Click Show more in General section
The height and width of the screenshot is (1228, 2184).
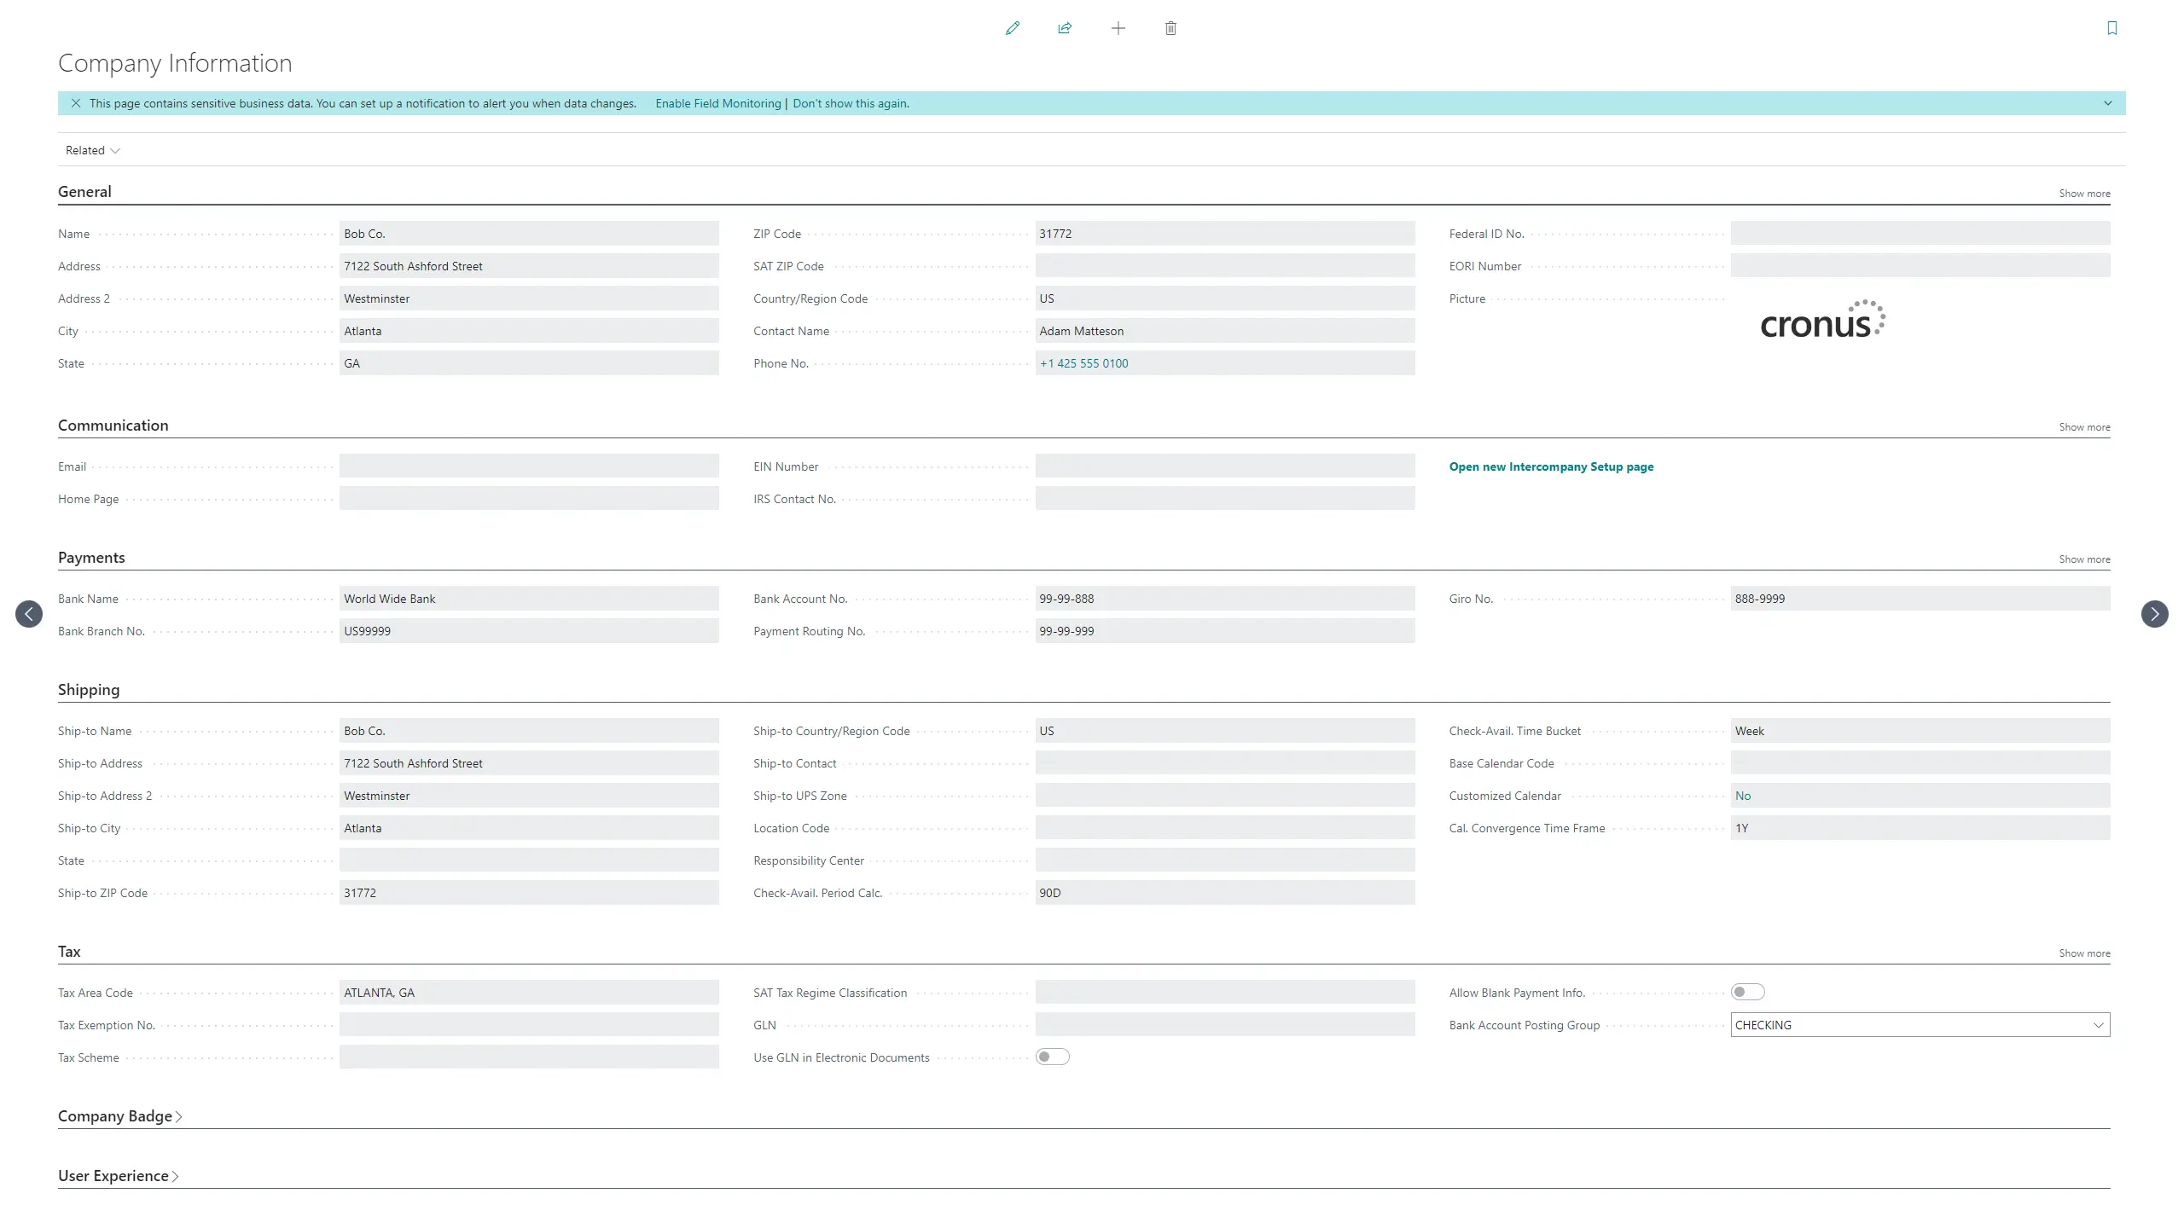point(2083,194)
